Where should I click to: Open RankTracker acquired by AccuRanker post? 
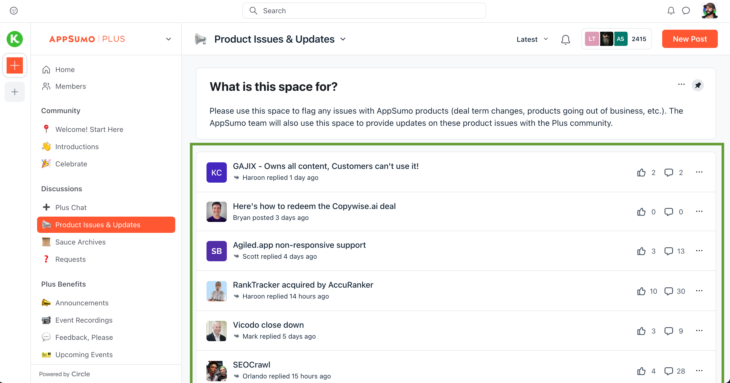303,285
